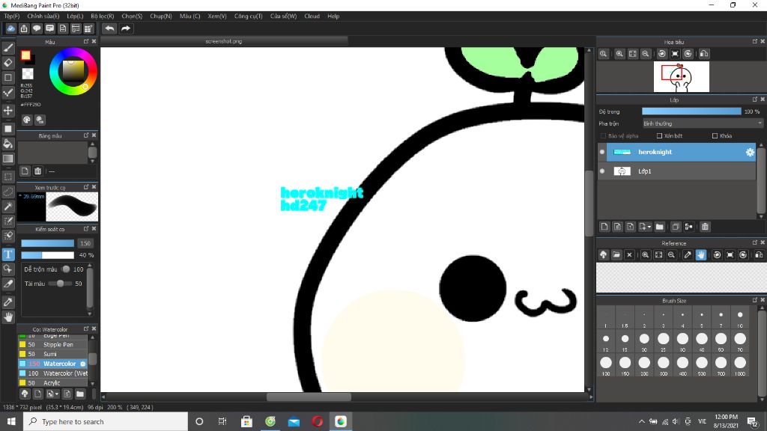Adjust the Độ trong layer opacity slider
Screen dimensions: 767x431
point(691,111)
